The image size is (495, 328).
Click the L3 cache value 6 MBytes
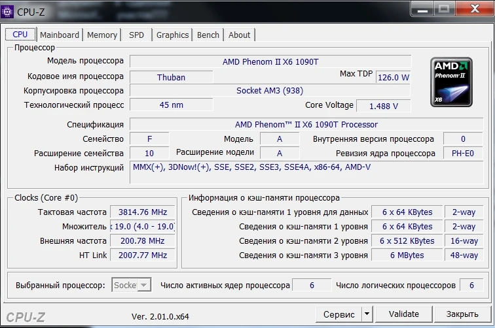[407, 255]
